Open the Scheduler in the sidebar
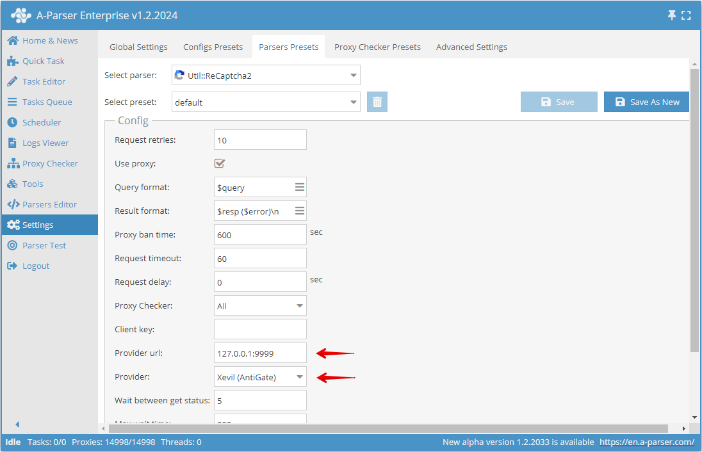The height and width of the screenshot is (452, 702). pyautogui.click(x=40, y=122)
